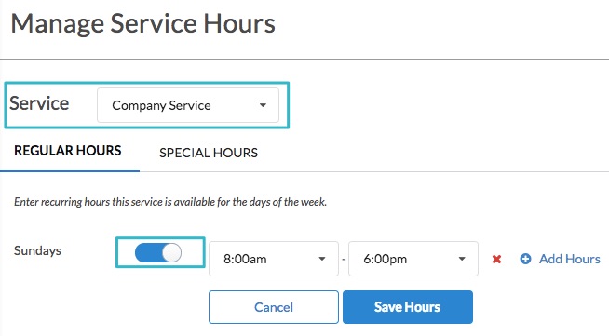
Task: Click the Save Hours button
Action: tap(408, 307)
